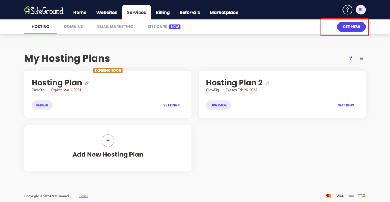Open Referrals in the top navigation

(190, 13)
